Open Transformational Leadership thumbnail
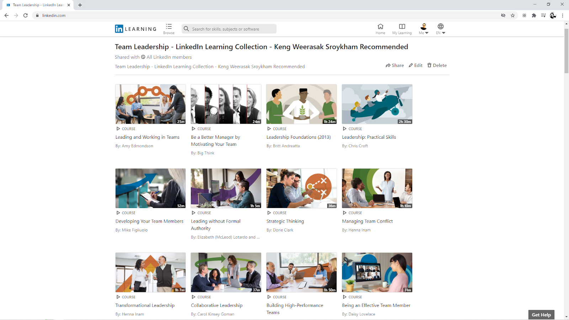Viewport: 569px width, 320px height. pyautogui.click(x=150, y=273)
